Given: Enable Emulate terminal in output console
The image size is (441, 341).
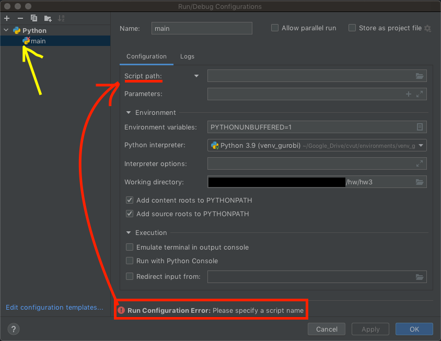Looking at the screenshot, I should click(x=130, y=247).
